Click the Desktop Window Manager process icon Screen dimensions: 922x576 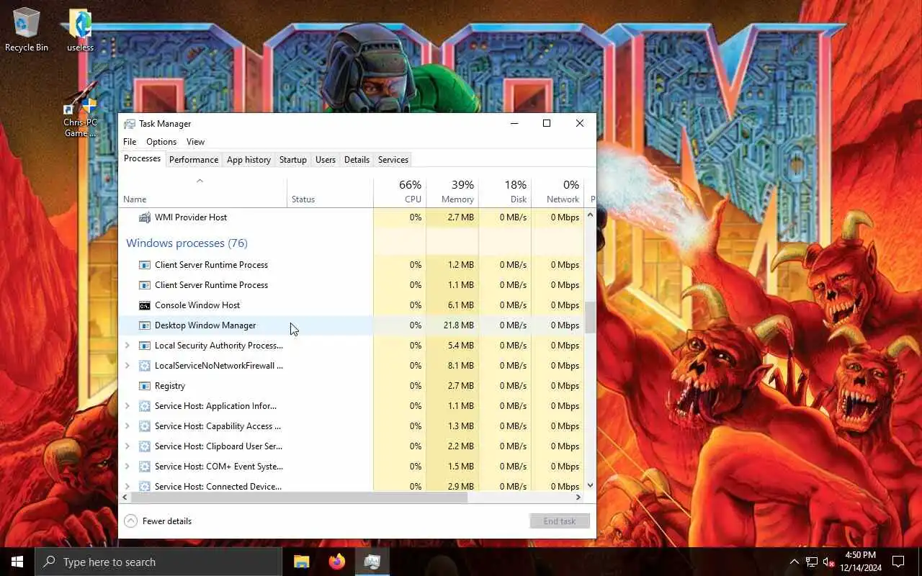pyautogui.click(x=144, y=325)
